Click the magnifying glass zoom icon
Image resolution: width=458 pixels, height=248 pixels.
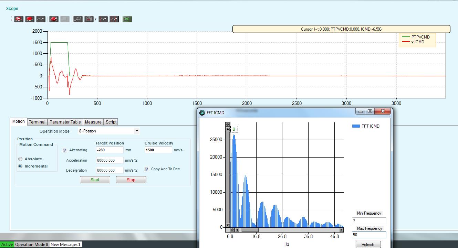click(x=78, y=19)
